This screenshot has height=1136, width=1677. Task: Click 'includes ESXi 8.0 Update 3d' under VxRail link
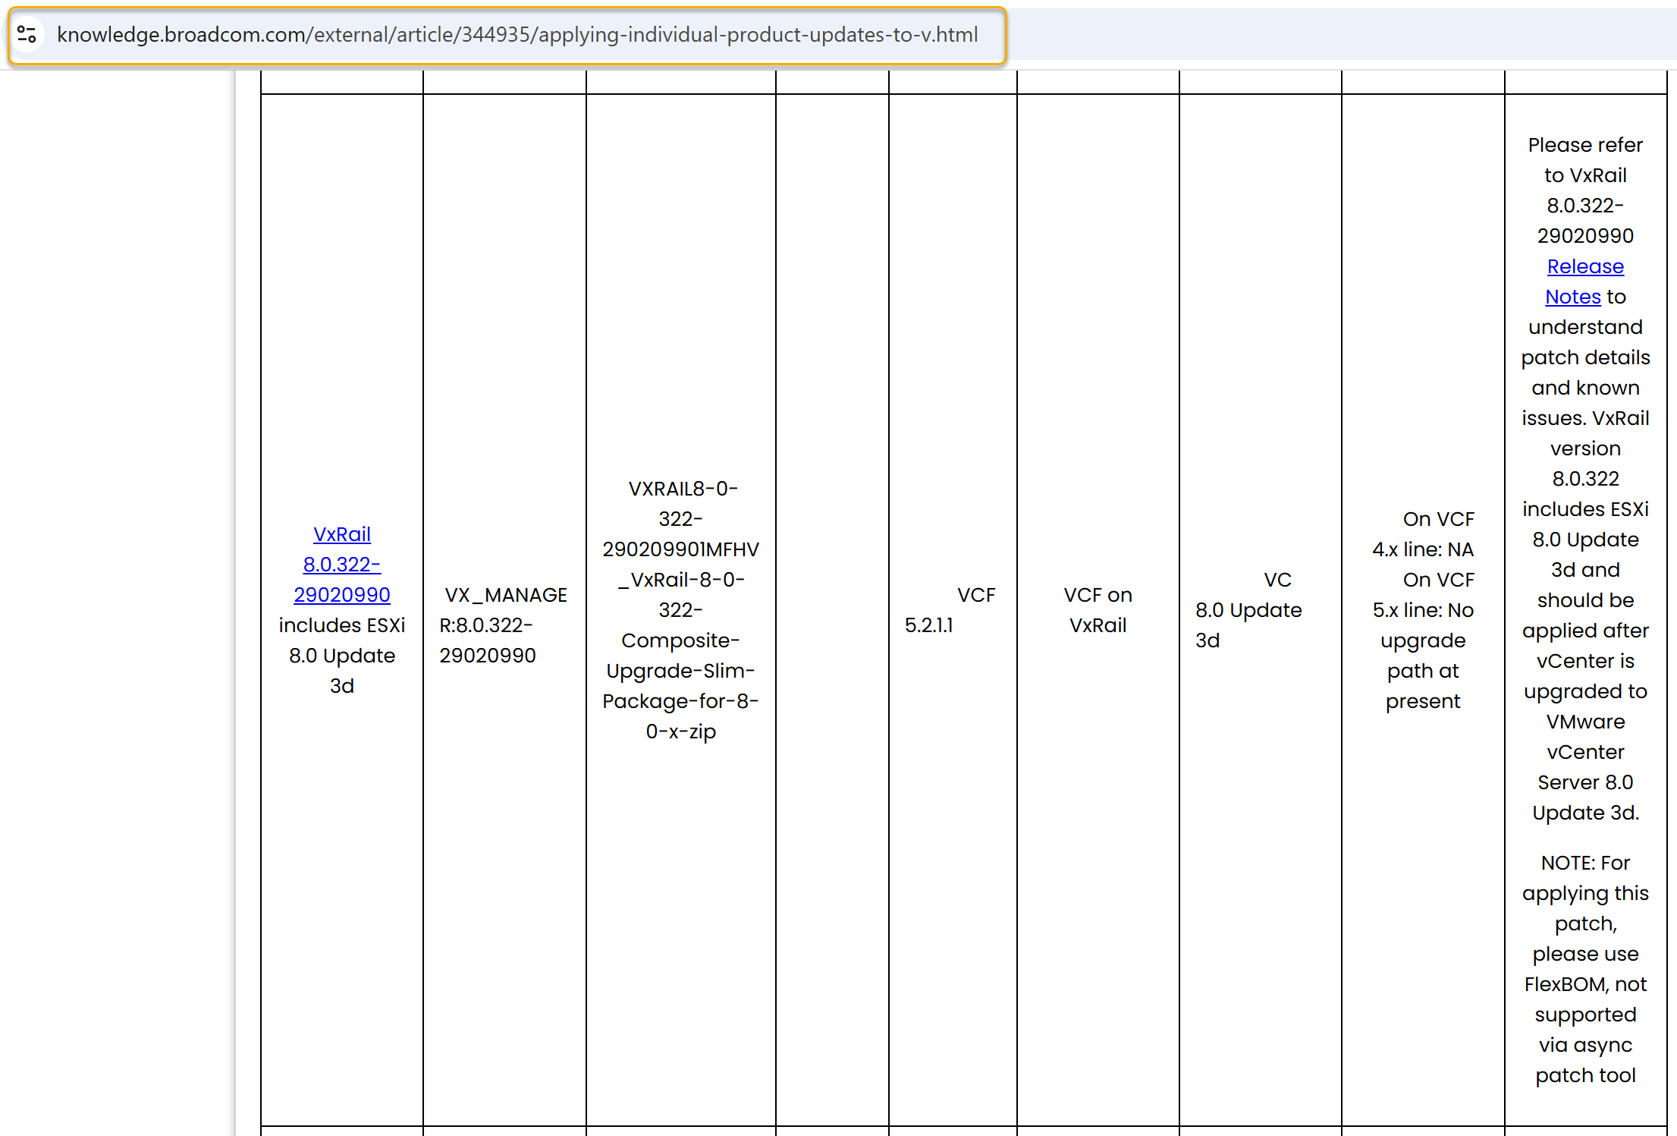coord(341,656)
